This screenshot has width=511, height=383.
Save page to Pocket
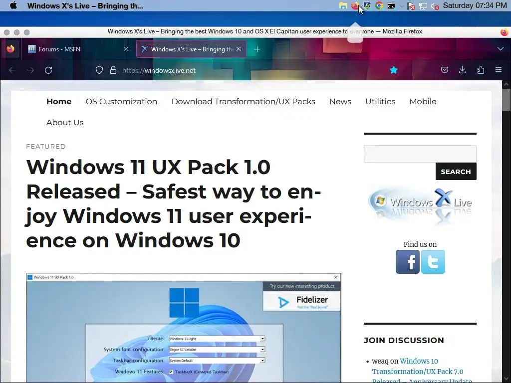tap(444, 70)
